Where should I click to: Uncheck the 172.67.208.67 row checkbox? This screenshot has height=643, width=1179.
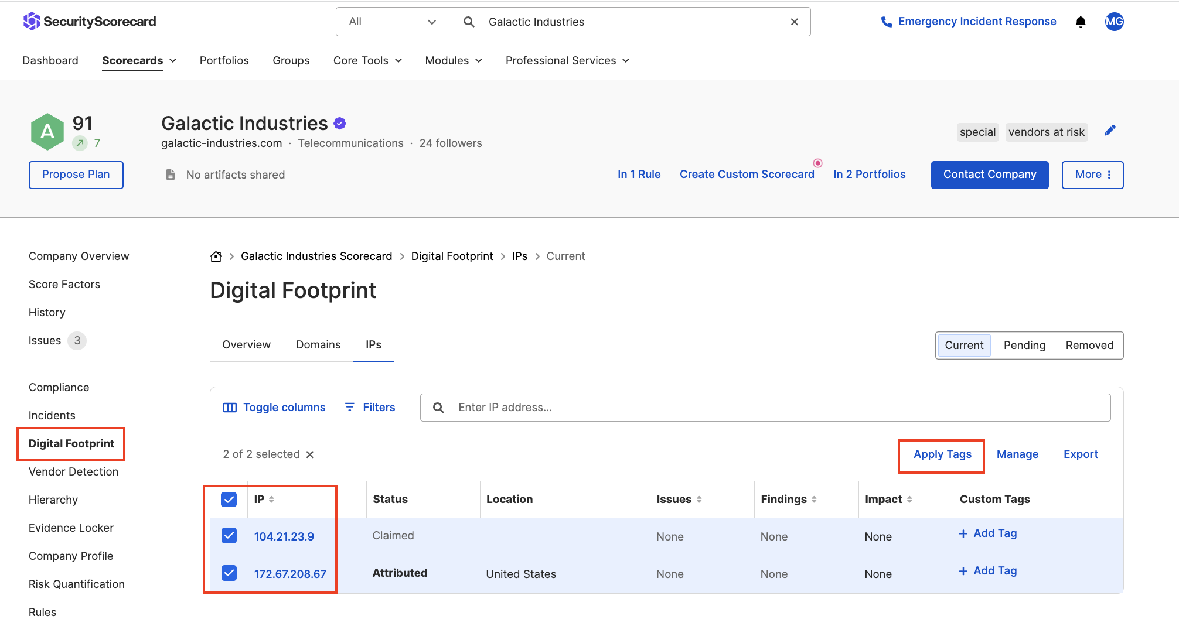[x=229, y=573]
